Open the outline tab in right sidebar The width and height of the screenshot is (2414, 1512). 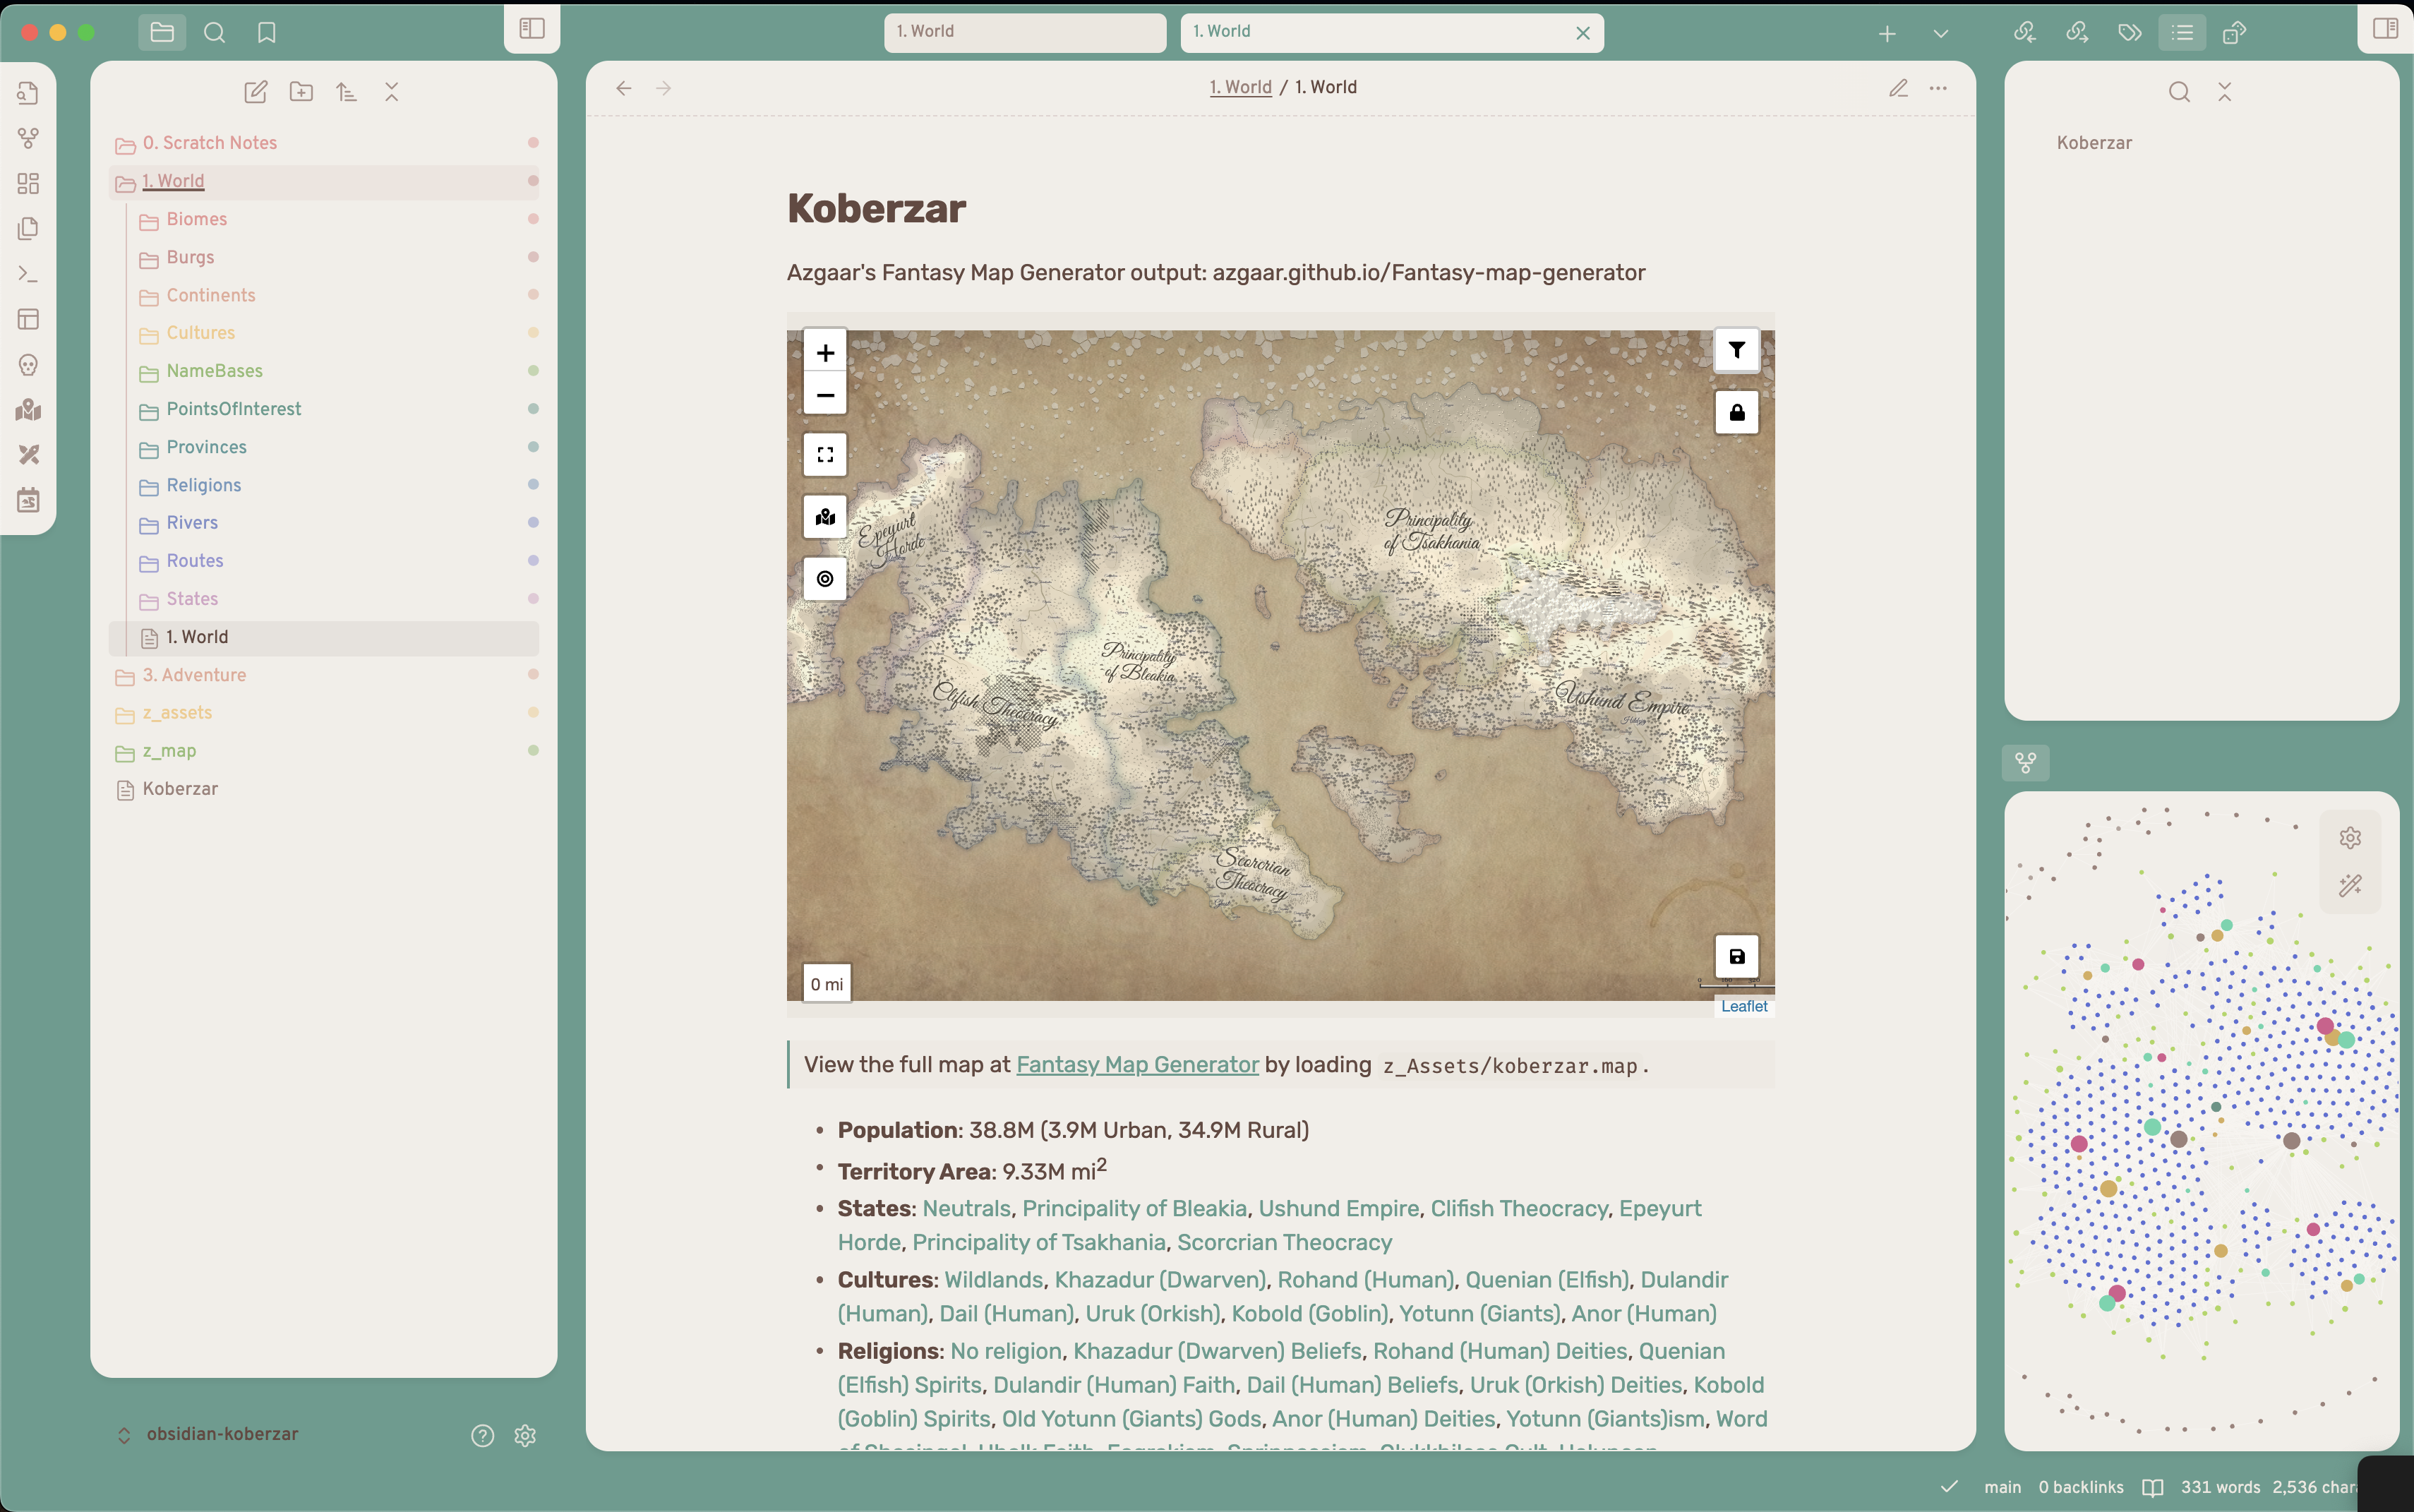click(2182, 33)
